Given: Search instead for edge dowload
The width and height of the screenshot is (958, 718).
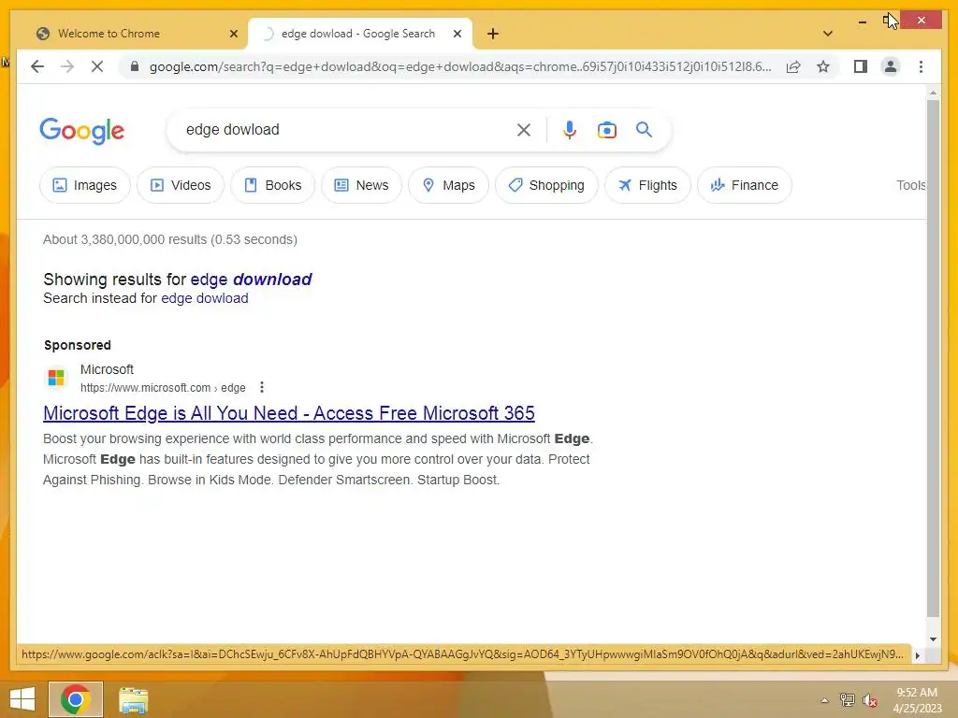Looking at the screenshot, I should (x=205, y=298).
